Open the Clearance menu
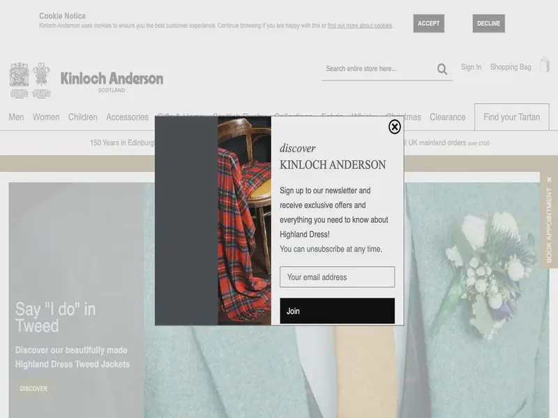The width and height of the screenshot is (558, 418). coord(447,117)
